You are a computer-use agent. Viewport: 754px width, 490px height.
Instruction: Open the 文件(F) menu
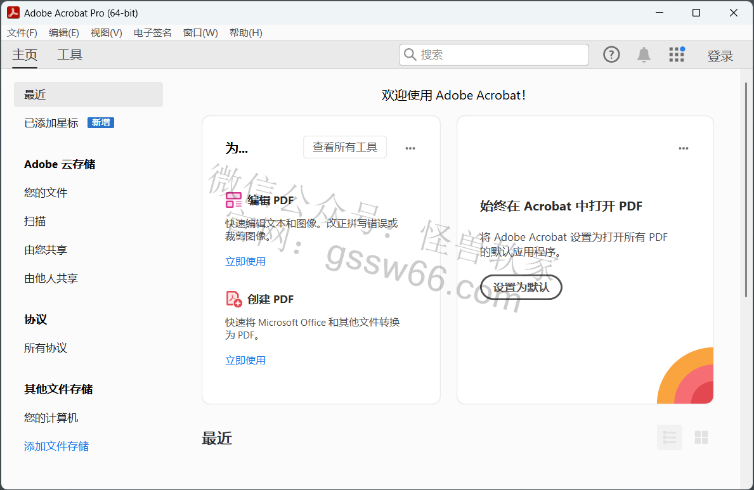(22, 33)
